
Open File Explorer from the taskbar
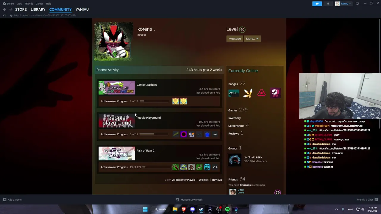pos(175,209)
